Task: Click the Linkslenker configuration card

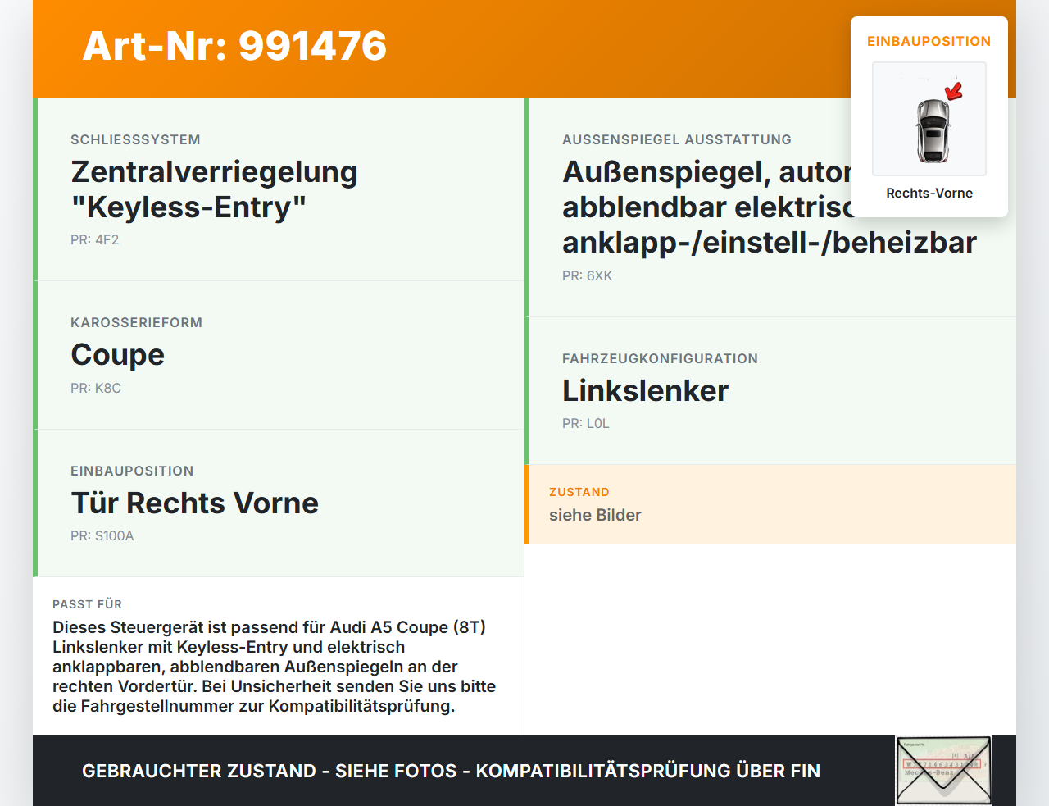Action: [770, 391]
